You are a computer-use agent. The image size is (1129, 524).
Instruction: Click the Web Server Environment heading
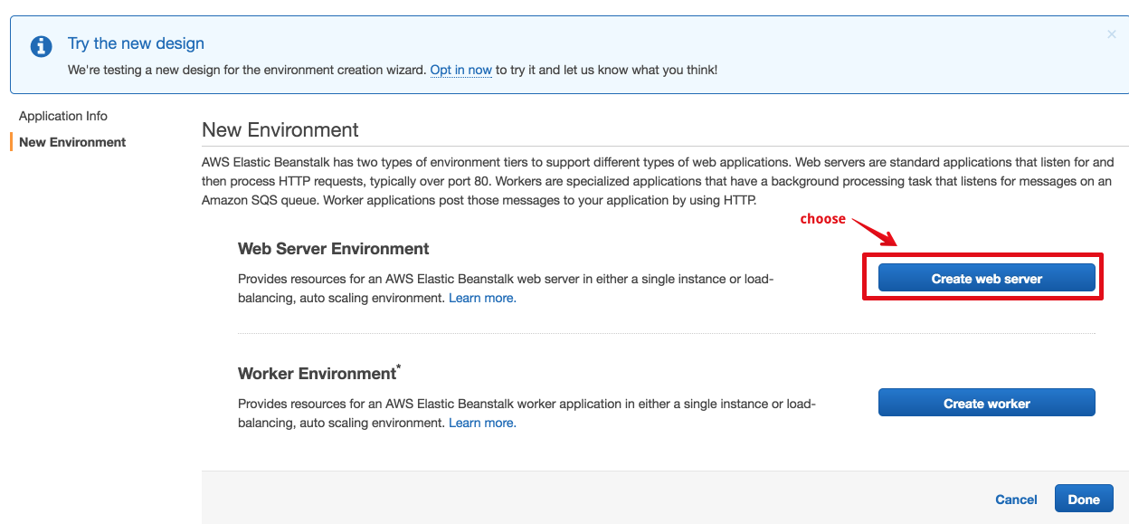pos(334,249)
